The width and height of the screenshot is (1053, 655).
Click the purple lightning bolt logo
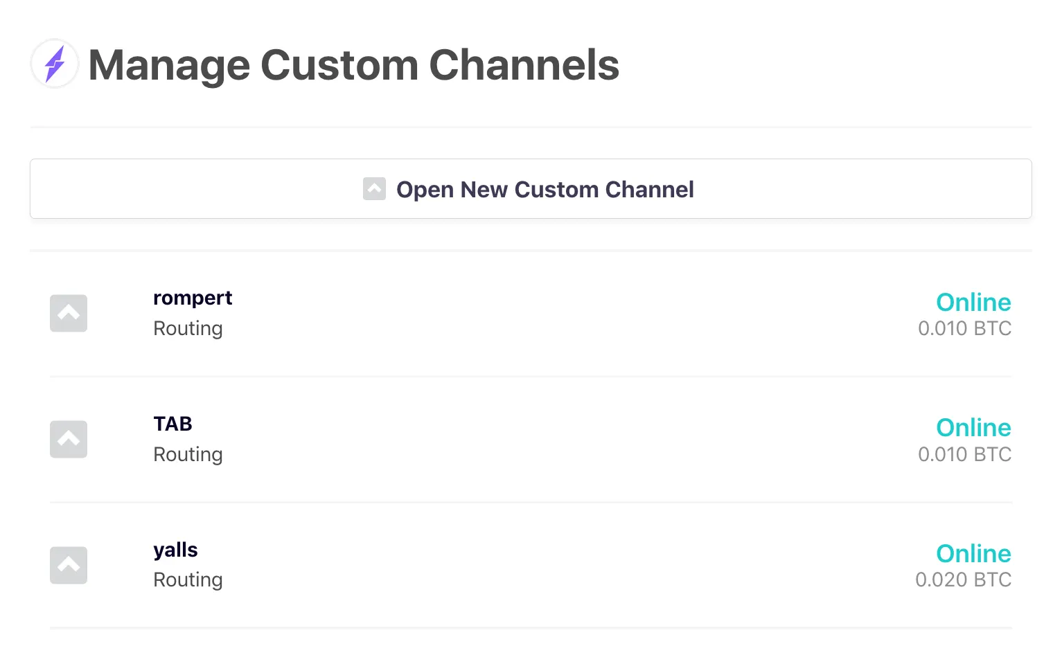pos(55,64)
